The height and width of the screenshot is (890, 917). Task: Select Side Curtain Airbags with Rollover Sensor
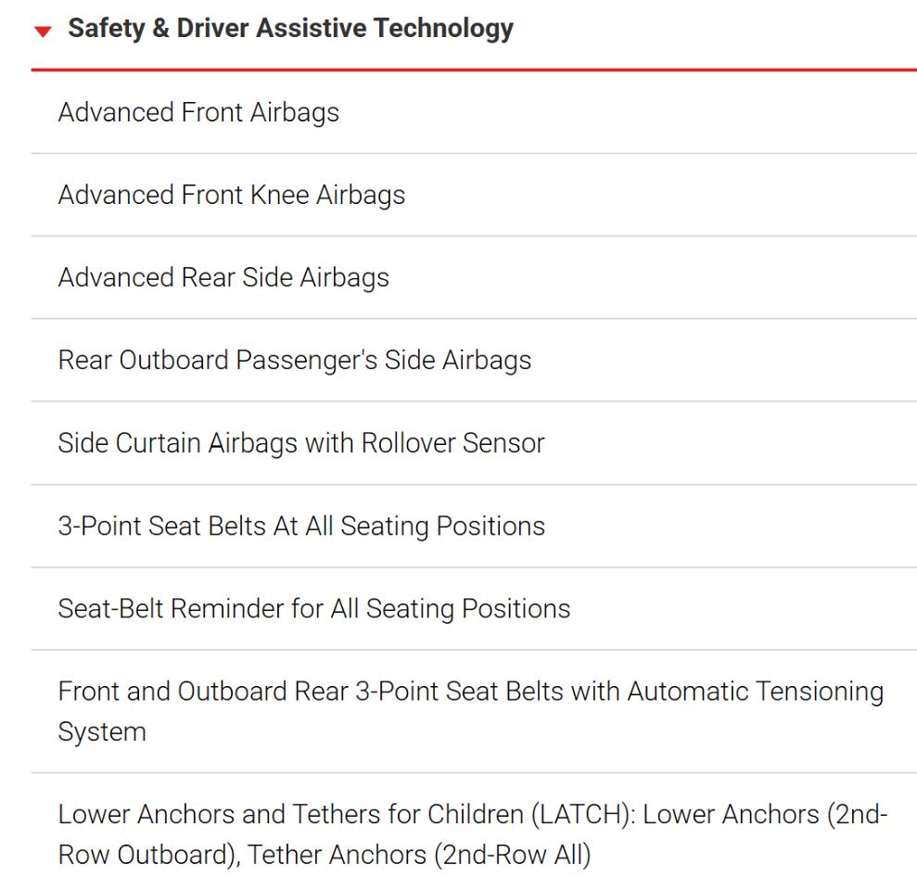click(474, 442)
